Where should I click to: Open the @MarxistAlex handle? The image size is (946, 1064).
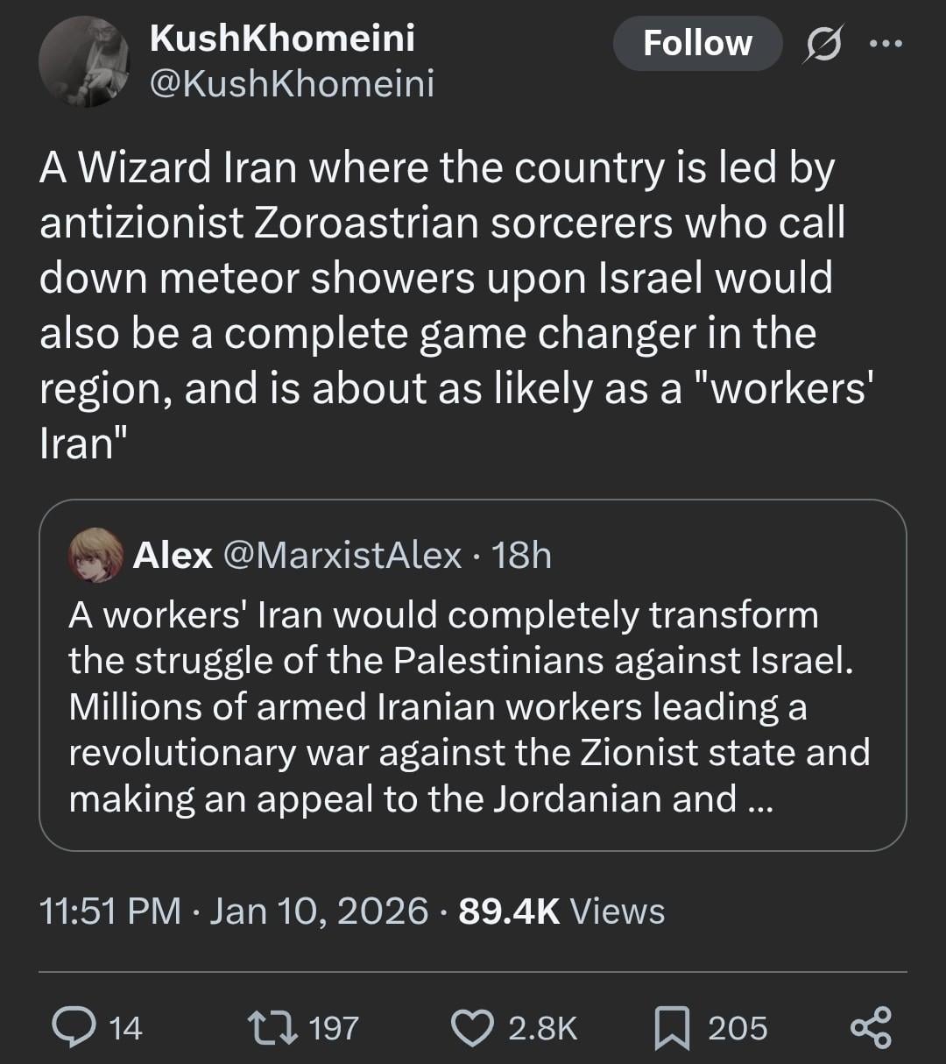342,555
